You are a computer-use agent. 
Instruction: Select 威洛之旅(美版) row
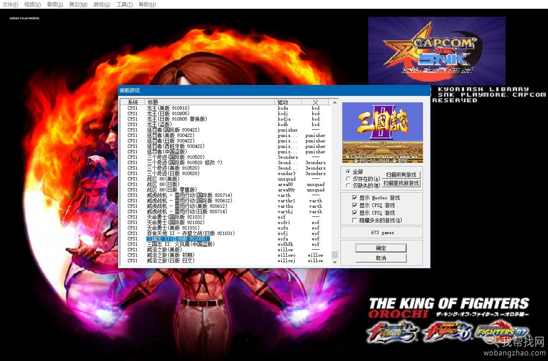(226, 250)
